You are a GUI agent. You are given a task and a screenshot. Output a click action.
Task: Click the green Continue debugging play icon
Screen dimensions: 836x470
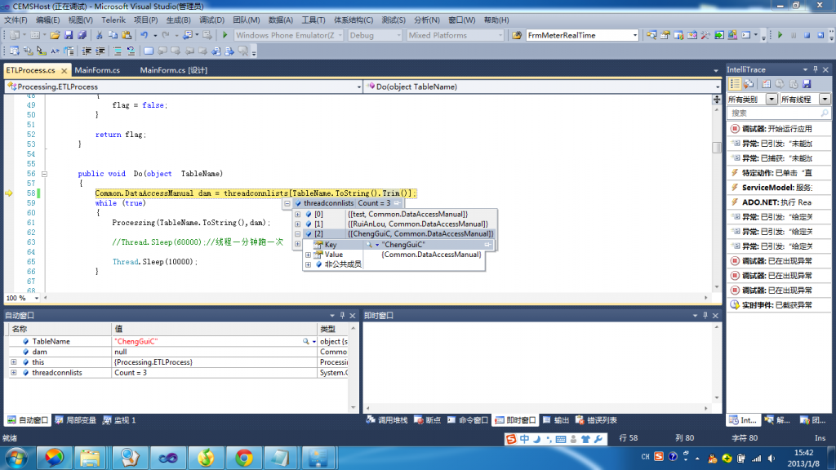click(780, 35)
